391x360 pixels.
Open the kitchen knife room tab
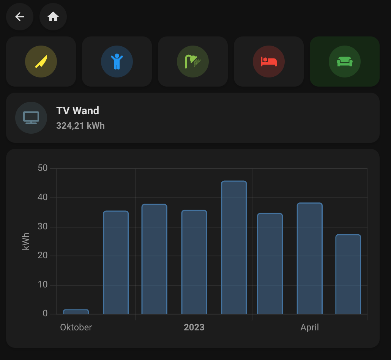coord(41,62)
